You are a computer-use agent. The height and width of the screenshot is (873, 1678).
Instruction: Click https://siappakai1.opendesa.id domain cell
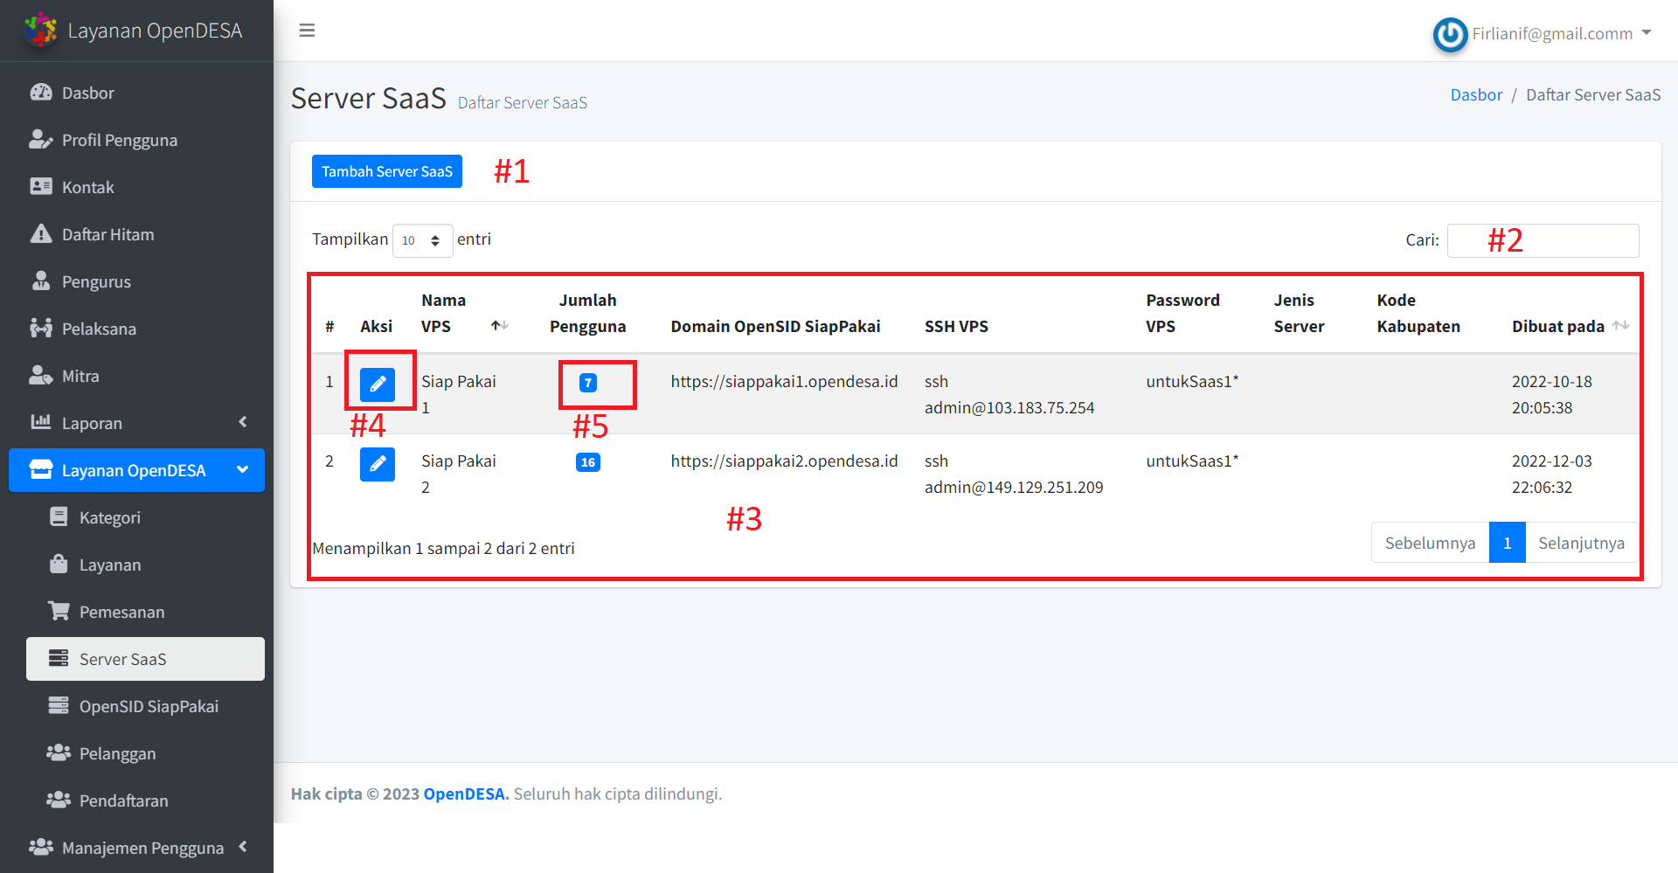784,382
